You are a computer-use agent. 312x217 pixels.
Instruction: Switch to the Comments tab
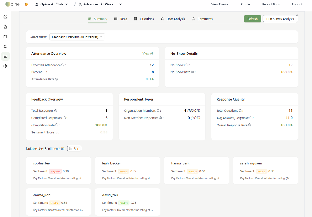tap(202, 19)
